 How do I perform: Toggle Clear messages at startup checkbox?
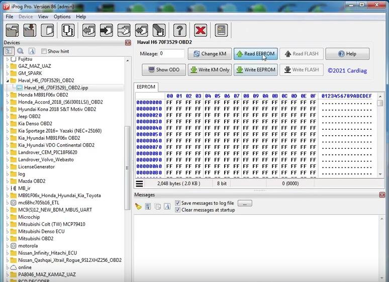coord(177,210)
